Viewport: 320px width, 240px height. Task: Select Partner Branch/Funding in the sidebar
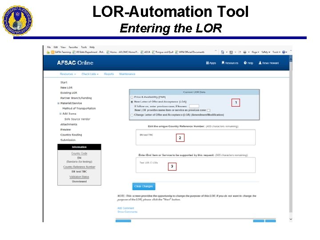click(76, 98)
